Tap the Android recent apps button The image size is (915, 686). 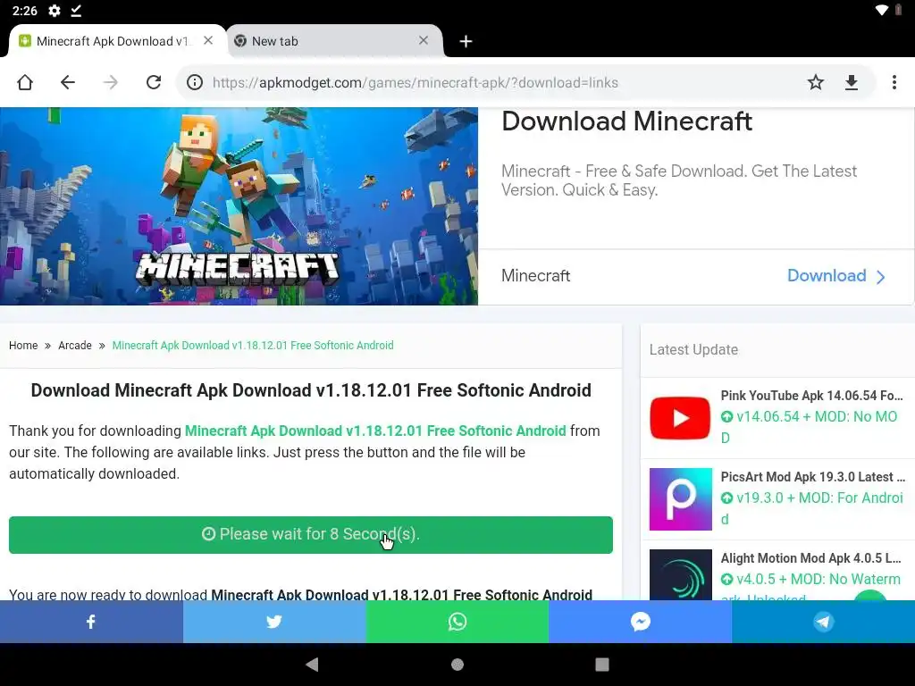coord(601,665)
